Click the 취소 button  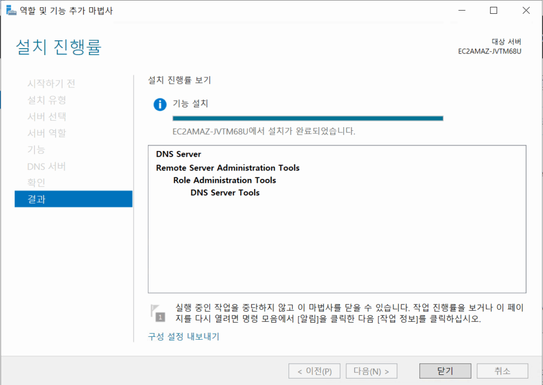(502, 371)
